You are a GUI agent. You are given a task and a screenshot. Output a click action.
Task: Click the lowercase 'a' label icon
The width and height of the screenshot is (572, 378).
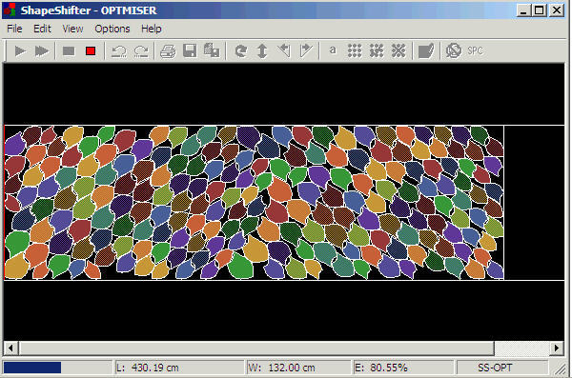click(333, 50)
